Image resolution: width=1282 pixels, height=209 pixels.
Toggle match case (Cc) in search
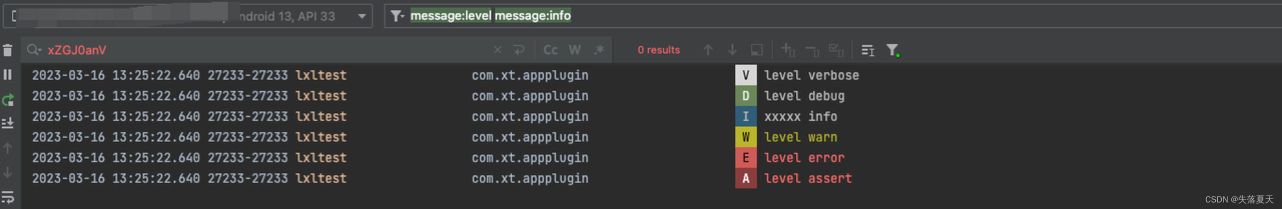550,50
